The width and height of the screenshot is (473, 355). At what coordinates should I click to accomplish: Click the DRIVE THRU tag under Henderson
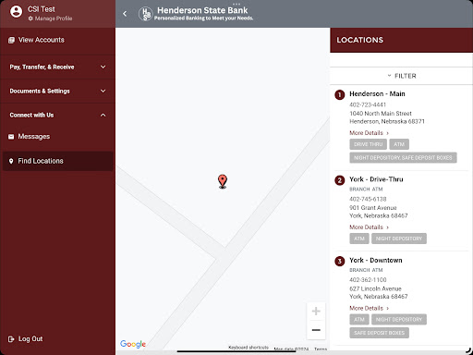(368, 144)
